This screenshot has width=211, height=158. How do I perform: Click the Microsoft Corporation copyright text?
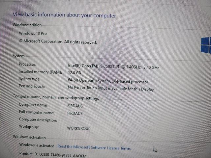(58, 42)
